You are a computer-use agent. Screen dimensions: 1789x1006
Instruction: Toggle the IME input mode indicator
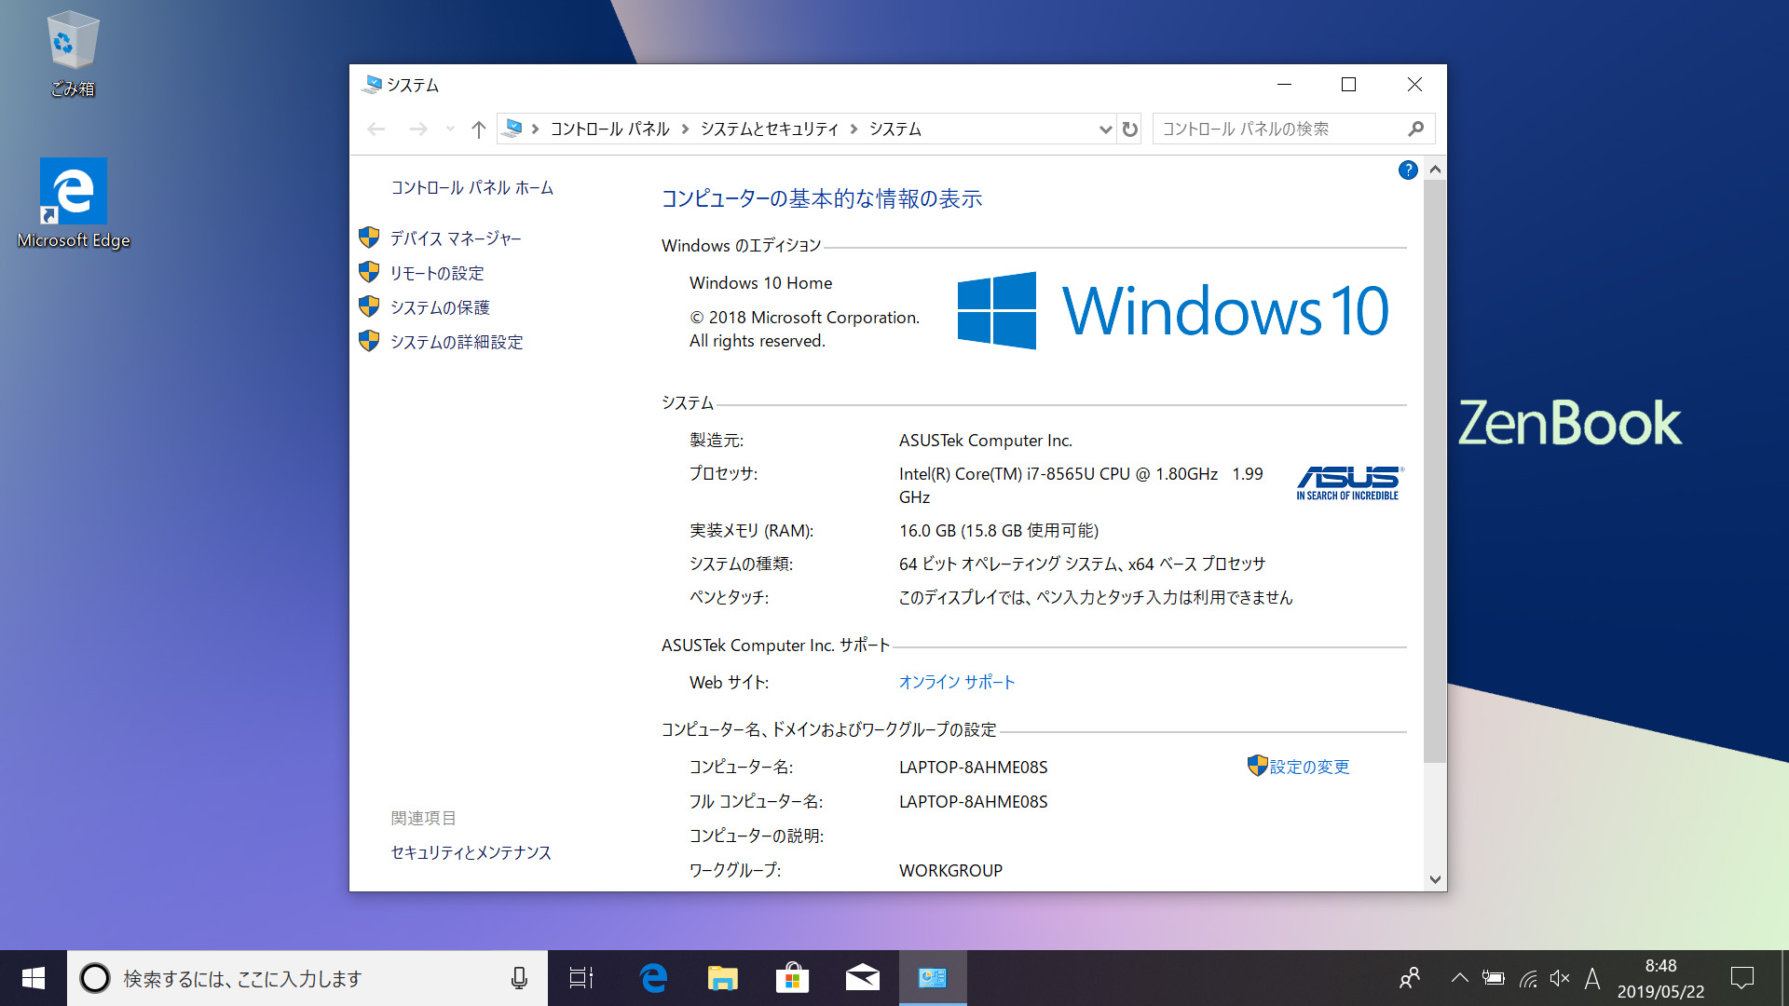[x=1592, y=978]
